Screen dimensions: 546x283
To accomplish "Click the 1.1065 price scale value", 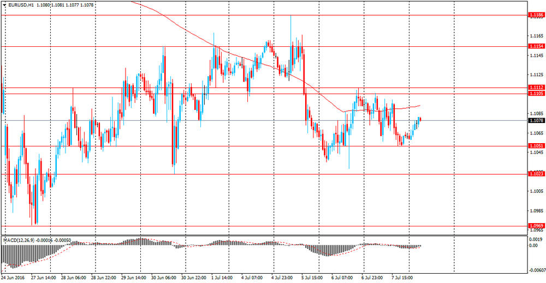I will (x=537, y=133).
